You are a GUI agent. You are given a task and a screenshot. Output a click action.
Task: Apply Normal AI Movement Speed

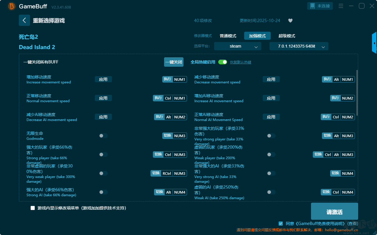(x=271, y=117)
